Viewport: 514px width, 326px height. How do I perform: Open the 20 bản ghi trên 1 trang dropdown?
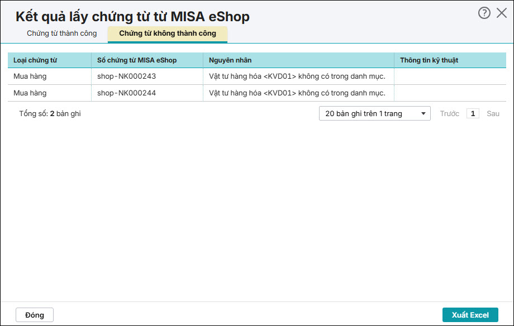pos(374,114)
